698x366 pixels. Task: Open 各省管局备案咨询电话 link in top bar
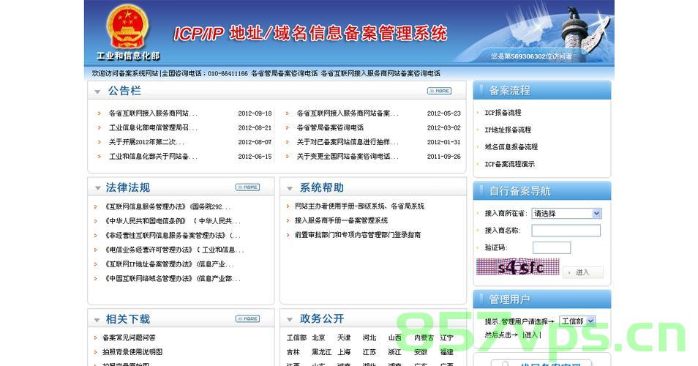coord(285,73)
